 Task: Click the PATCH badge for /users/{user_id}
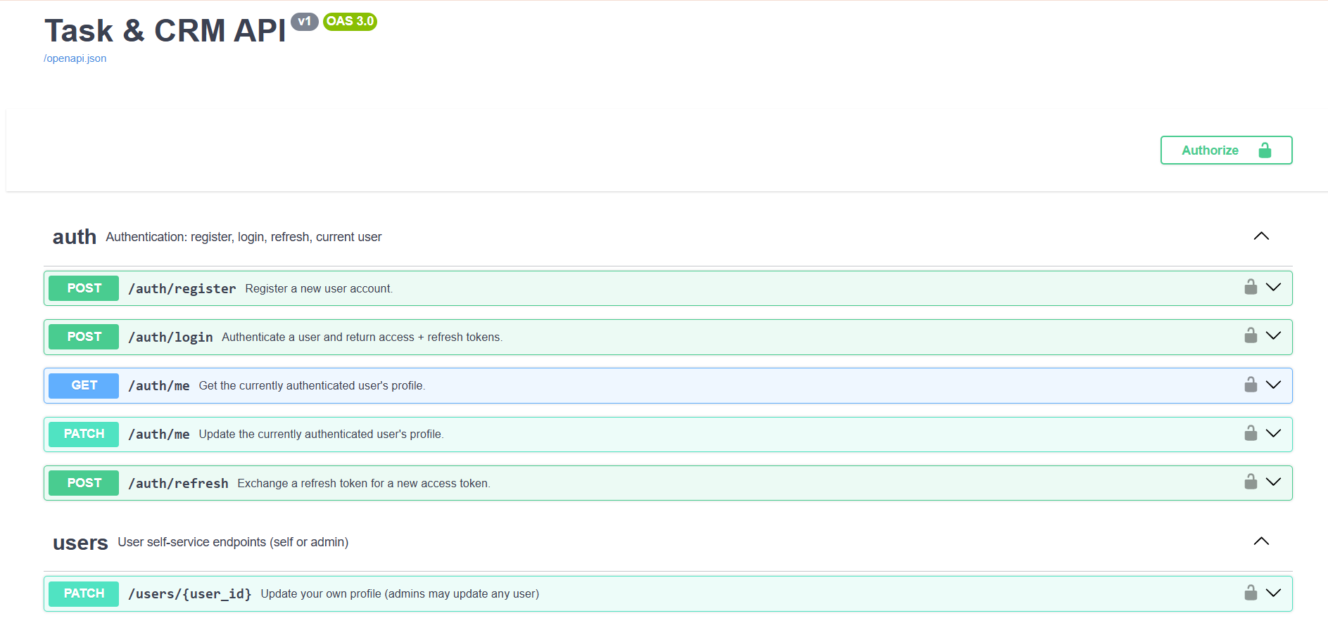[x=84, y=593]
